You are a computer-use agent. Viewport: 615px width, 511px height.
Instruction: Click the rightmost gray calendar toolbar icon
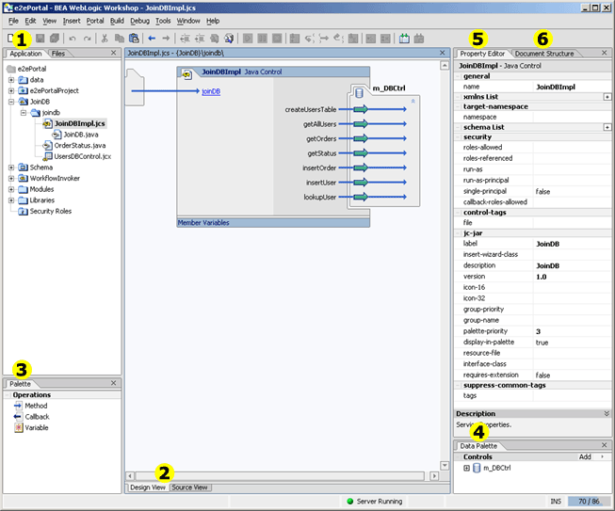tap(419, 38)
